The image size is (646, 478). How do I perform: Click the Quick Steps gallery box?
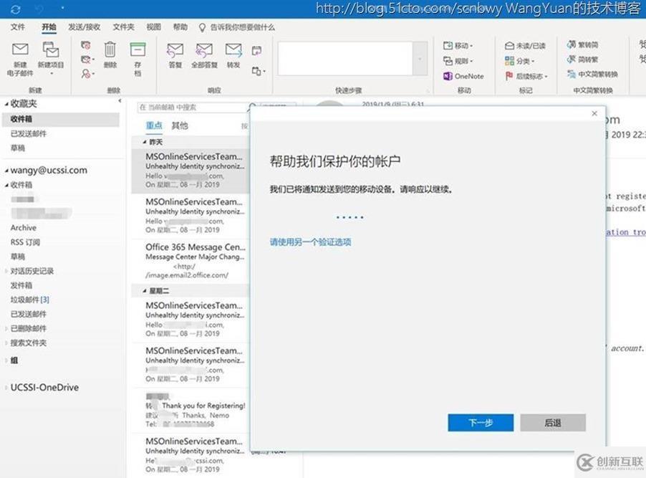pyautogui.click(x=345, y=58)
